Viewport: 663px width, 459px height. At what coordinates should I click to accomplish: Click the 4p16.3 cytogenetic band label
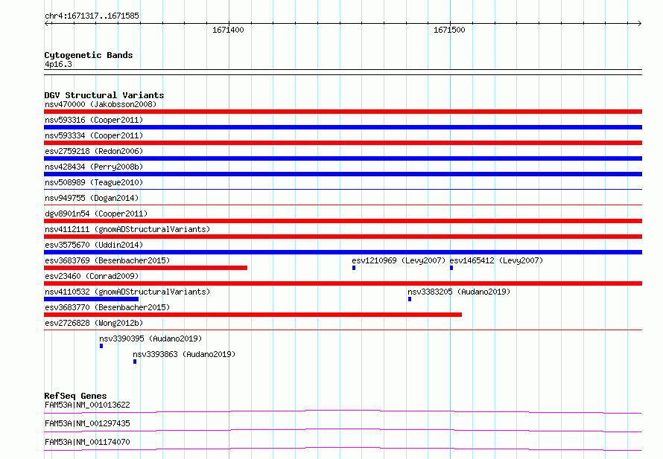58,64
